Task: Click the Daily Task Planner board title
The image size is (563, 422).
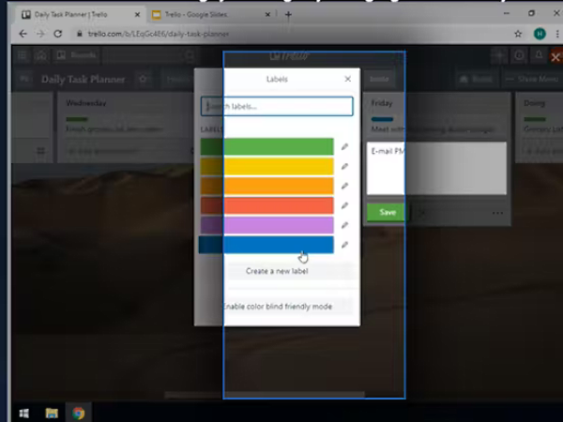Action: pos(83,80)
